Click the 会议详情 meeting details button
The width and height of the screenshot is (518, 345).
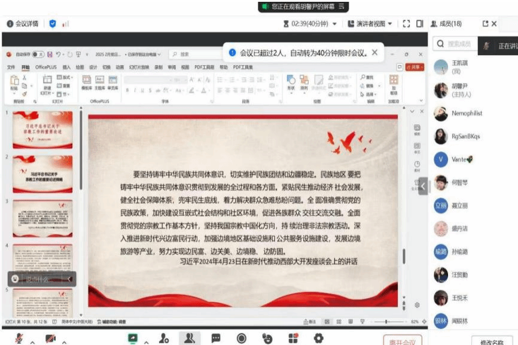click(x=23, y=24)
